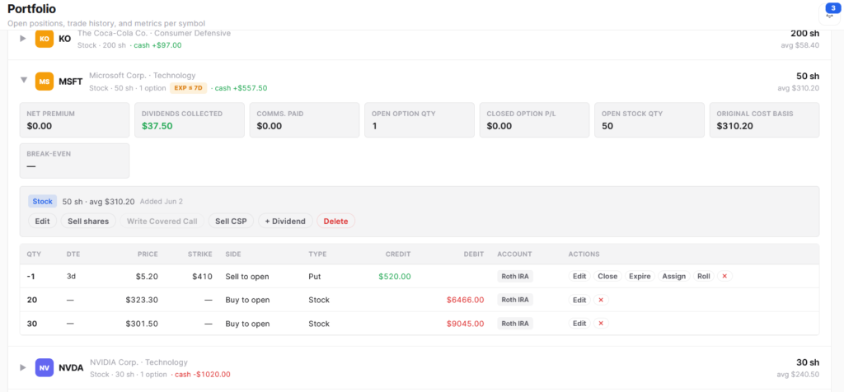Click the cash +$557.50 text for MSFT
Viewport: 844px width, 392px height.
(241, 88)
